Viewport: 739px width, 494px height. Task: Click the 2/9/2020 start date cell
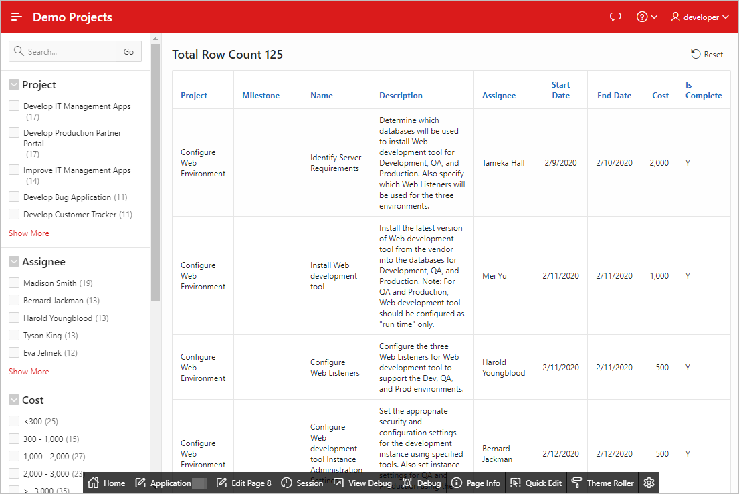click(560, 163)
